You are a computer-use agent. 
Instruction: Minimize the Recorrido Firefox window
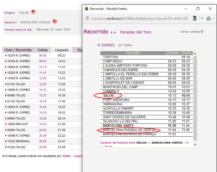(x=186, y=9)
